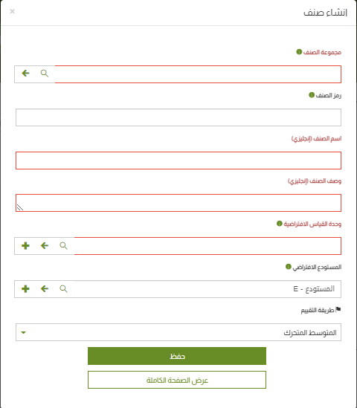Click the مجموعة الصنف text field
The width and height of the screenshot is (357, 408).
click(198, 74)
